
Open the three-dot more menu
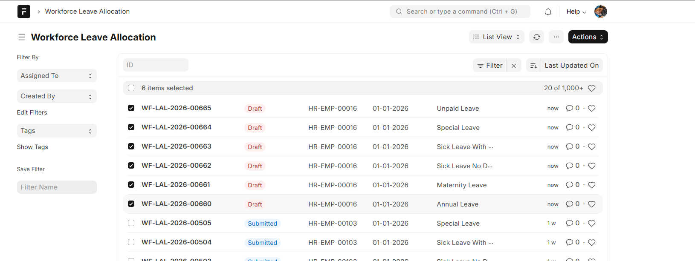click(x=556, y=37)
